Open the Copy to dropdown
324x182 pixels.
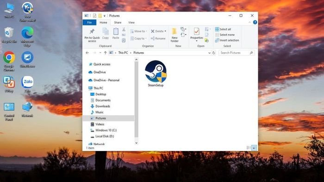[138, 38]
